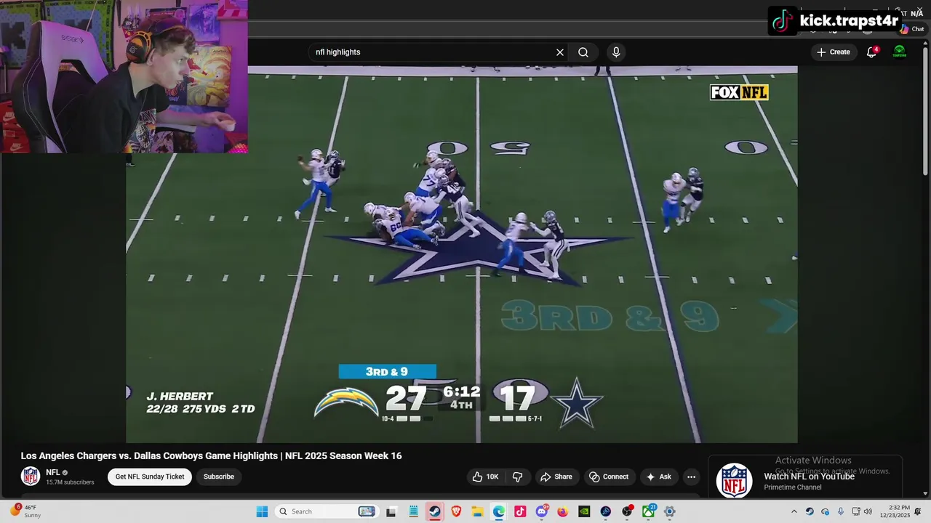The height and width of the screenshot is (523, 931).
Task: Open File Explorer from the taskbar
Action: (x=477, y=511)
